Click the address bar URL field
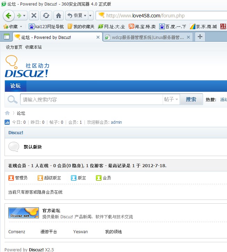The height and width of the screenshot is (252, 227). (x=162, y=16)
